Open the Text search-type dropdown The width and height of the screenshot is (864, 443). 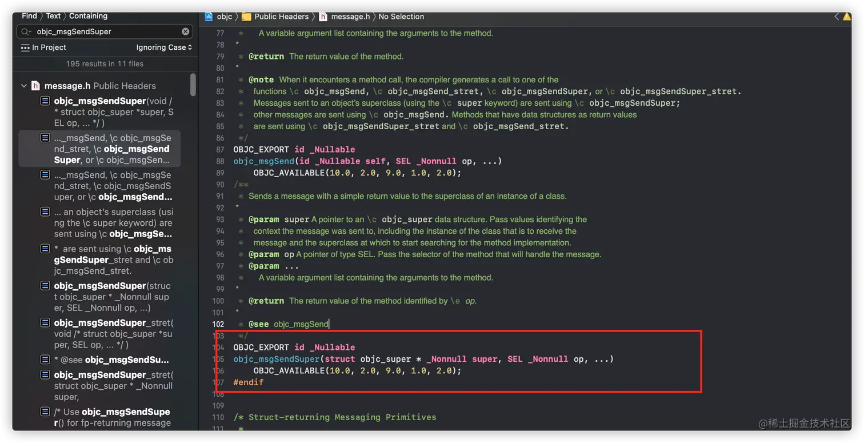[x=53, y=16]
